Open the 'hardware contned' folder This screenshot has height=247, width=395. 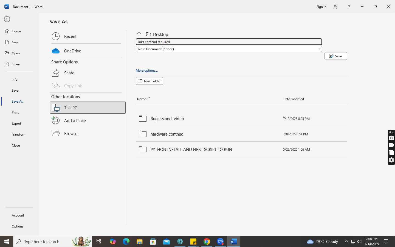(241, 134)
